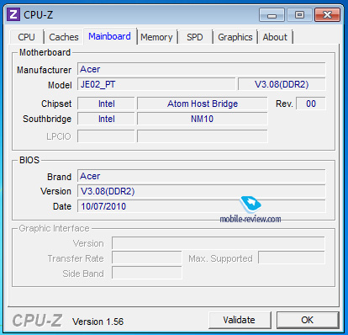This screenshot has width=348, height=335.
Task: Click the CPU-Z logo at bottom left
Action: (37, 320)
